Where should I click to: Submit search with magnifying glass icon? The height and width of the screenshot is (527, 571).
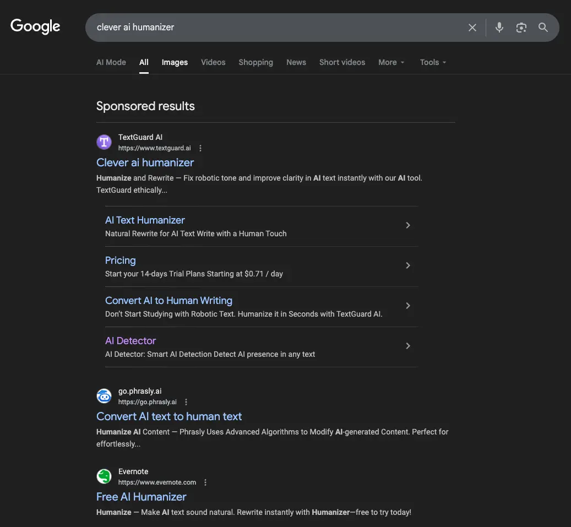[x=543, y=28]
